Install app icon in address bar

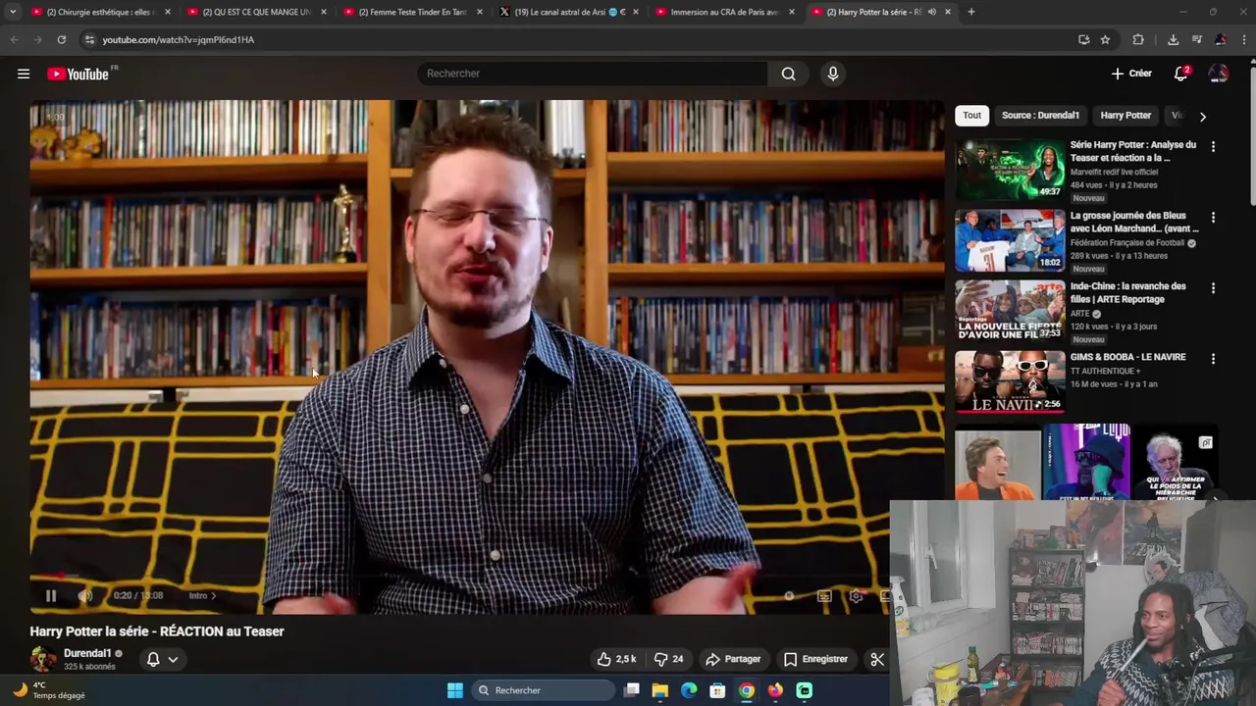(1083, 39)
